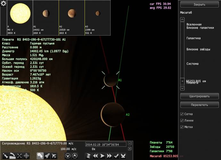221x160 pixels.
Task: Select planet A1 thumbnail
Action: tap(46, 18)
